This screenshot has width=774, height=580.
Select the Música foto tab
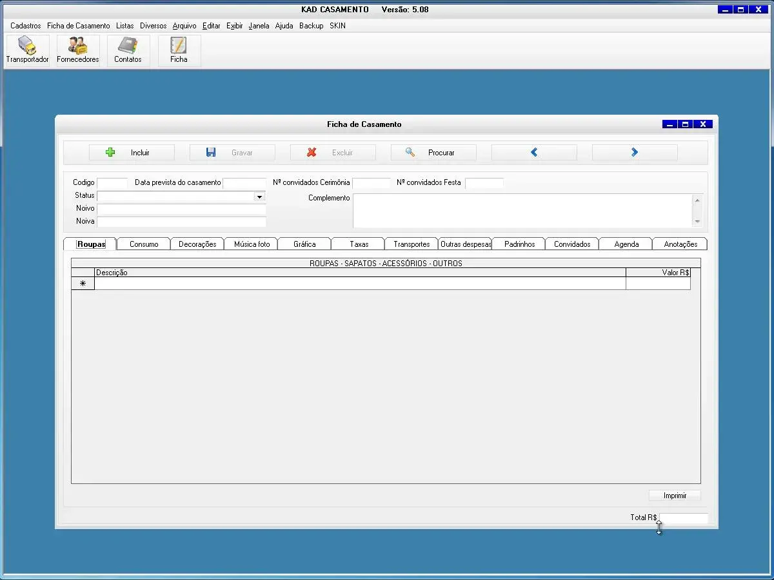[x=252, y=244]
